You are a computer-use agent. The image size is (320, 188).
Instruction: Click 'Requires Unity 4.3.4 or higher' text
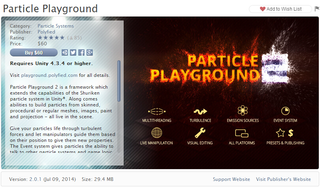51,63
